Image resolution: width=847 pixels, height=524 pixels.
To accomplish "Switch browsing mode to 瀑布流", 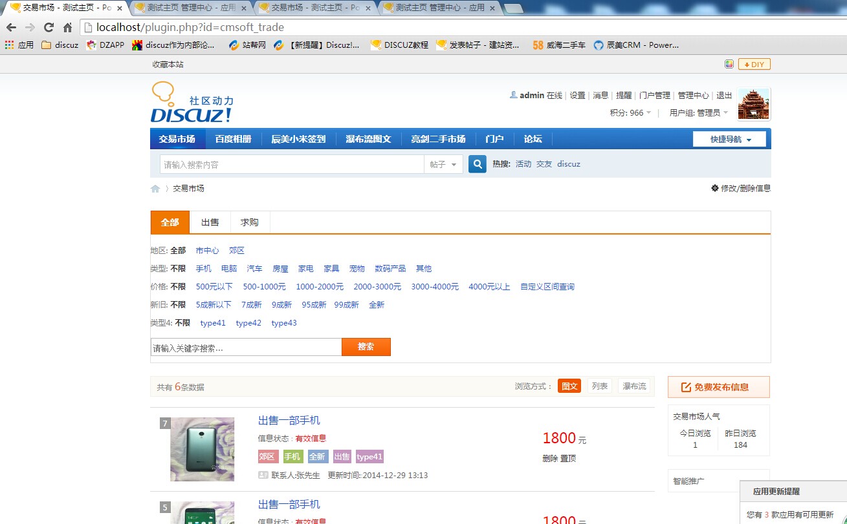I will pyautogui.click(x=633, y=386).
